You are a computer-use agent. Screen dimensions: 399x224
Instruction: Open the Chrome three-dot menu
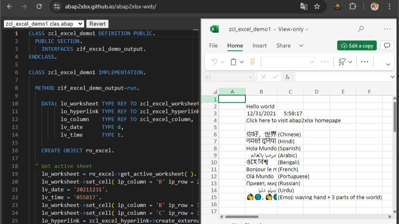(390, 6)
